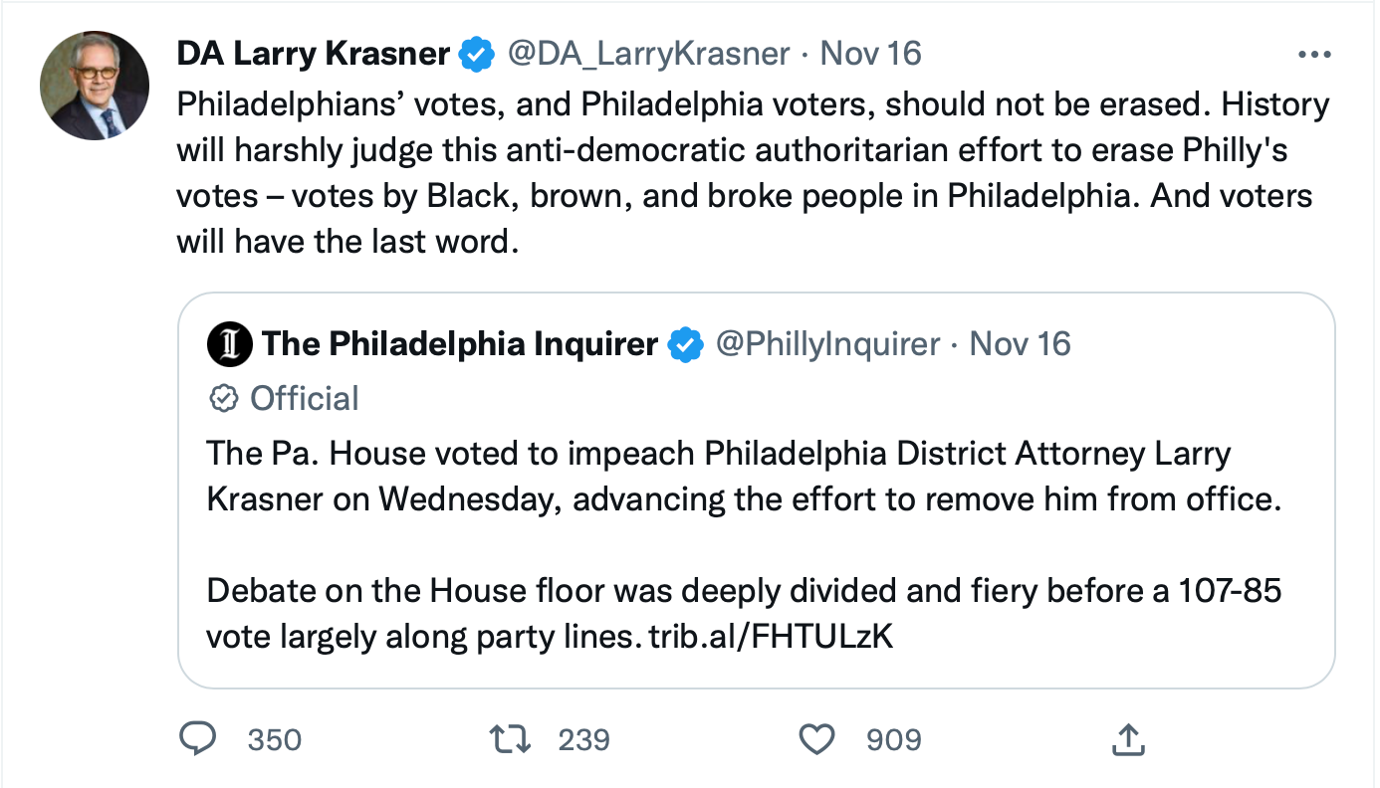Screen dimensions: 1380x788
Task: Click the @DA_LarryKrasner handle
Action: click(x=649, y=54)
